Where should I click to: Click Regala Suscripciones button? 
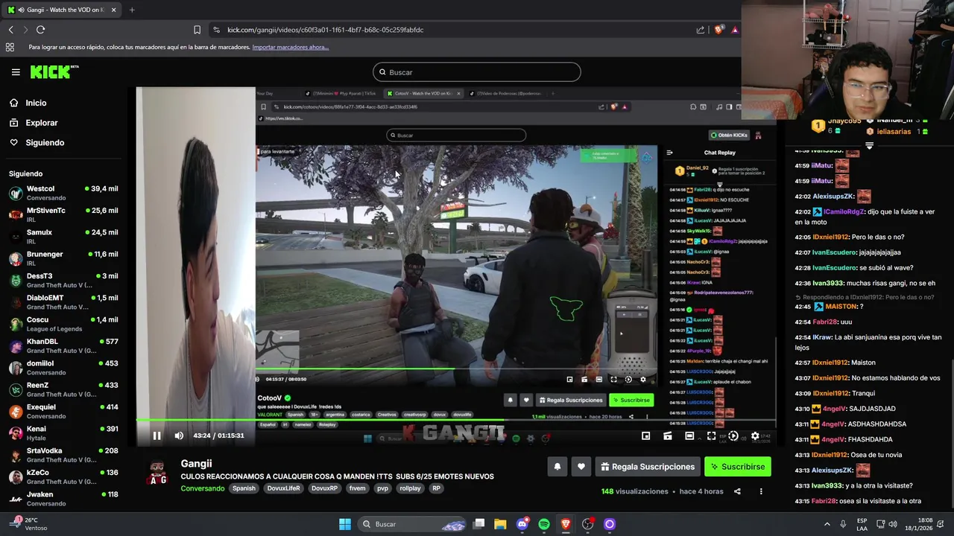coord(647,467)
